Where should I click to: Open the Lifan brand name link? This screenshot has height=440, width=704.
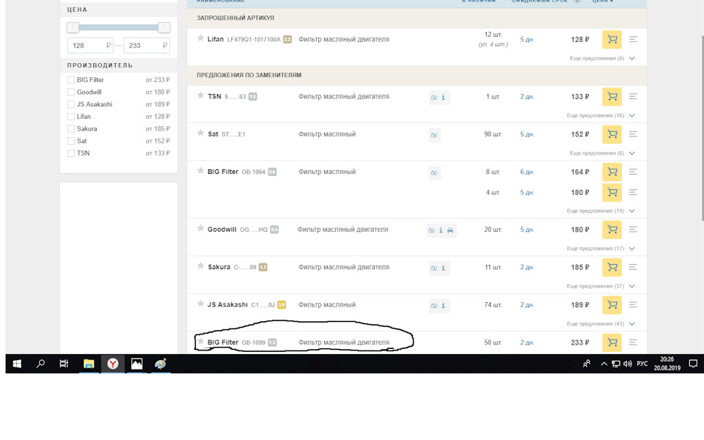click(216, 39)
